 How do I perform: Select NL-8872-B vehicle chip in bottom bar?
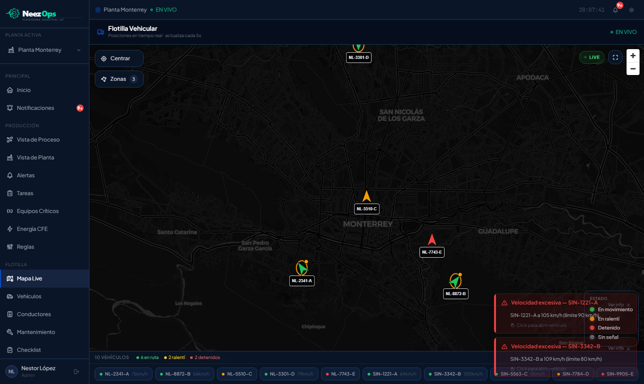click(185, 374)
